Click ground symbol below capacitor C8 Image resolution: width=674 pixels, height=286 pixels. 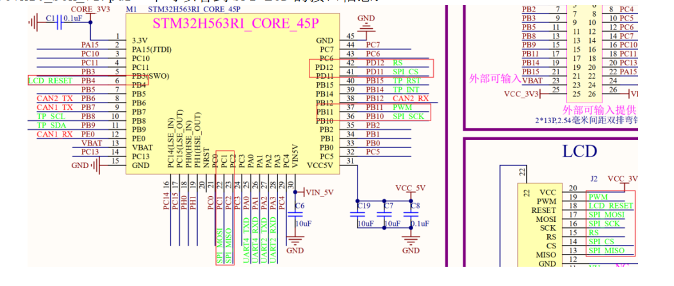[411, 241]
